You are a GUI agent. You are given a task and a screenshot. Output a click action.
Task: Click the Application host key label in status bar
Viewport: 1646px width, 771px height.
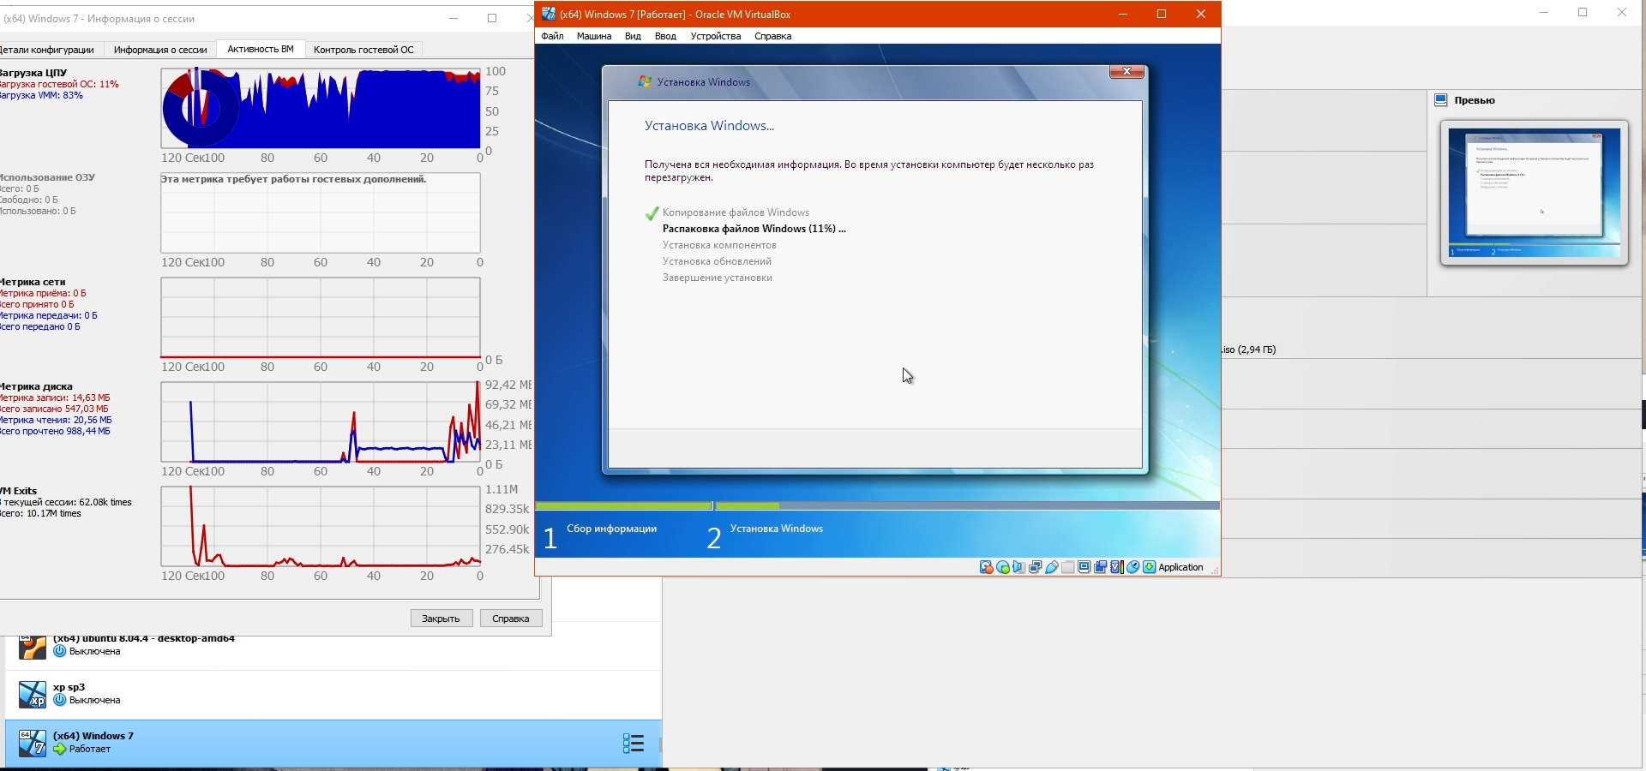coord(1180,567)
